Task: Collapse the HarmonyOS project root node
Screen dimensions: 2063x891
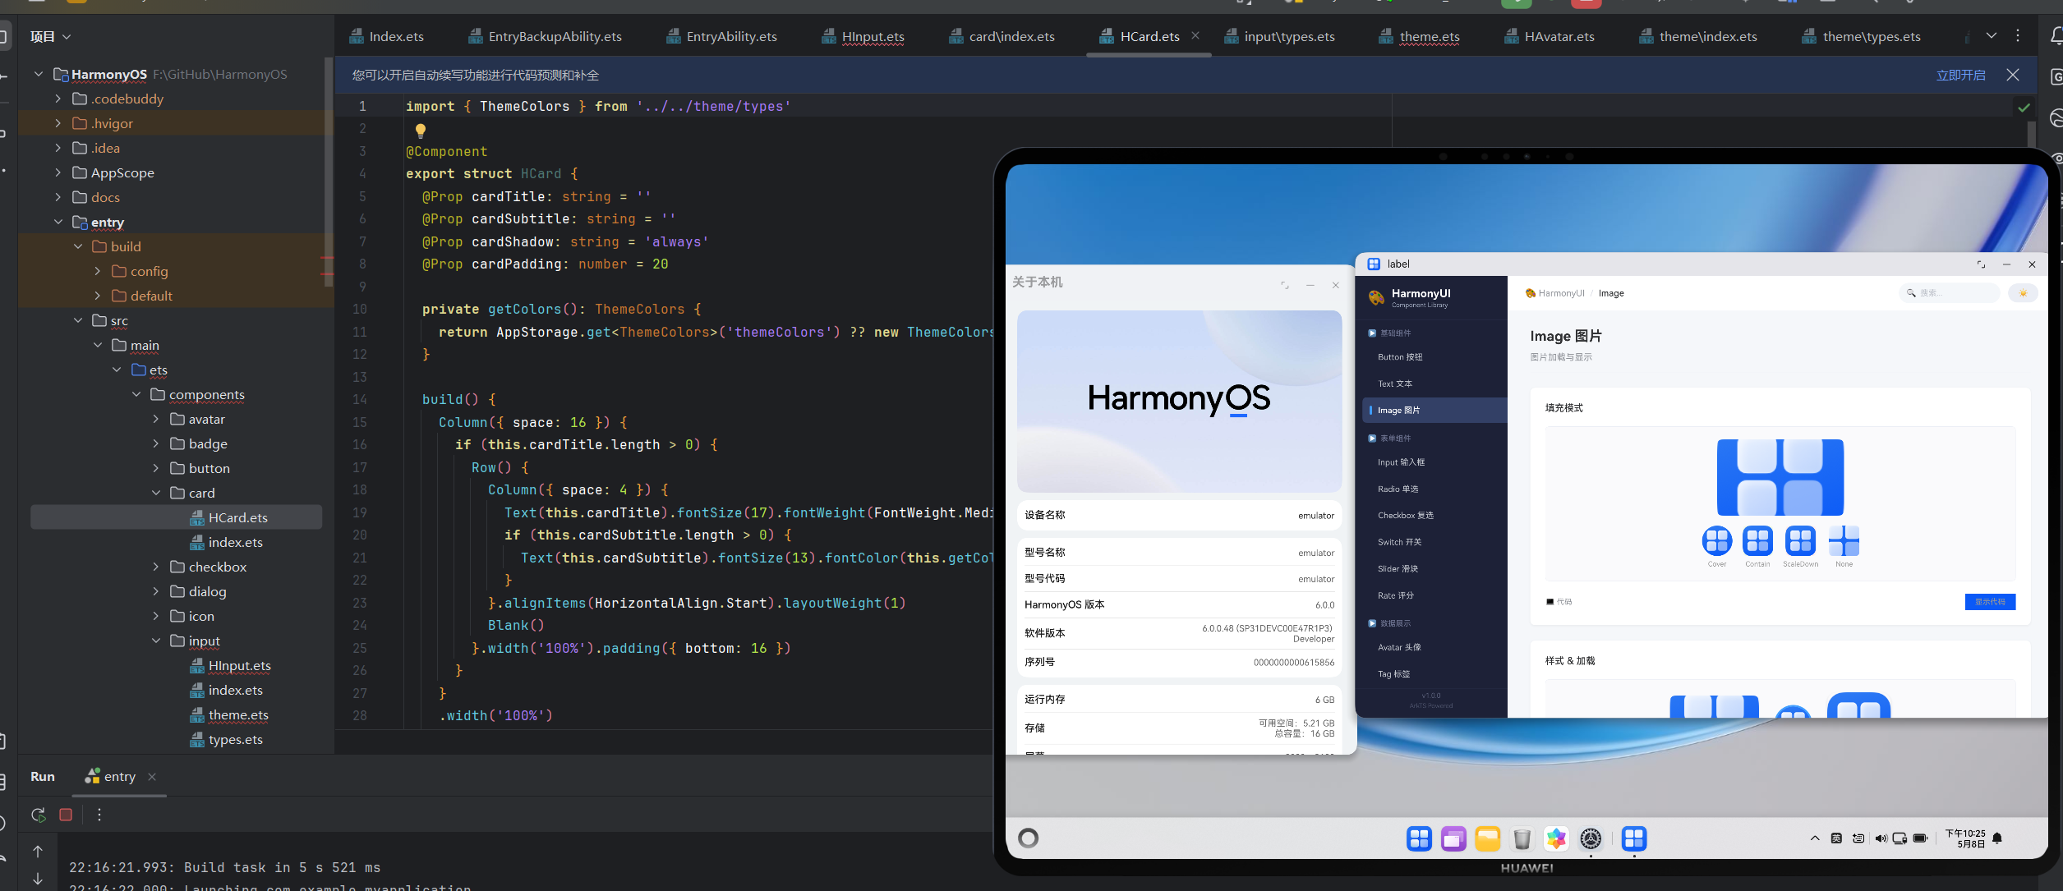Action: click(38, 74)
